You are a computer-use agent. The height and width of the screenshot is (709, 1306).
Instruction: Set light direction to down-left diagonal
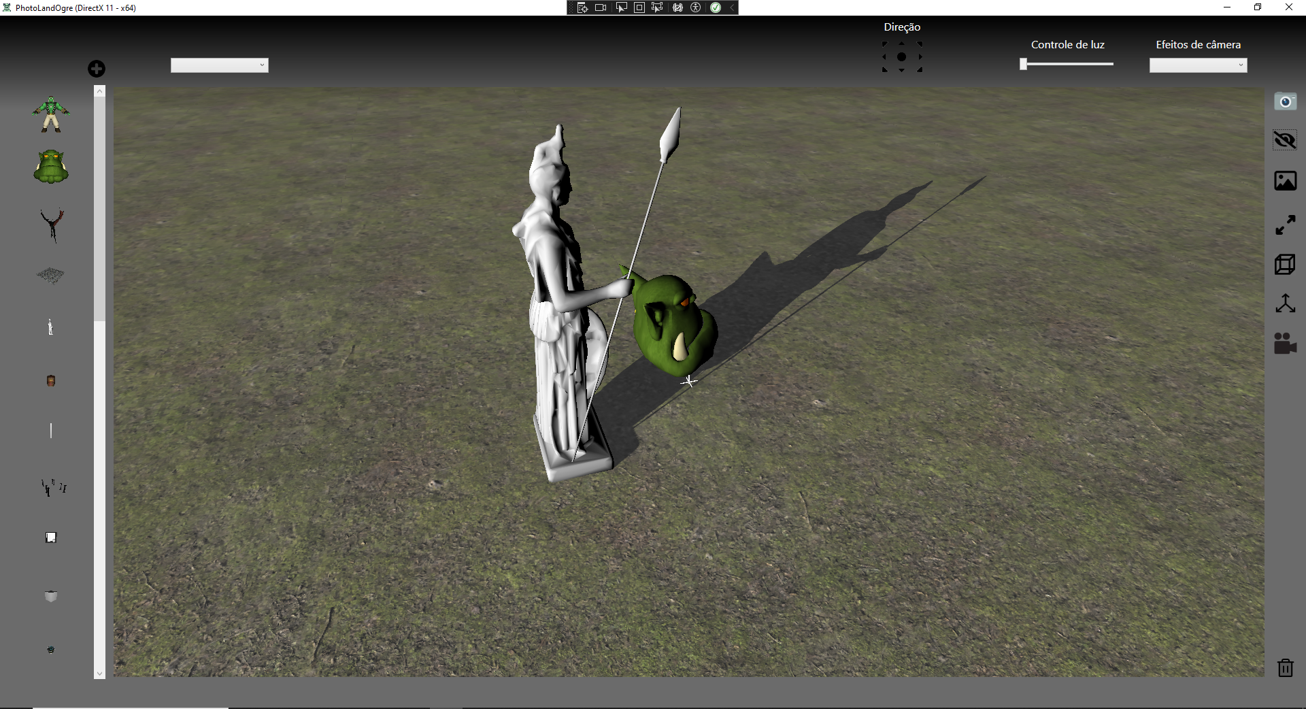click(884, 69)
